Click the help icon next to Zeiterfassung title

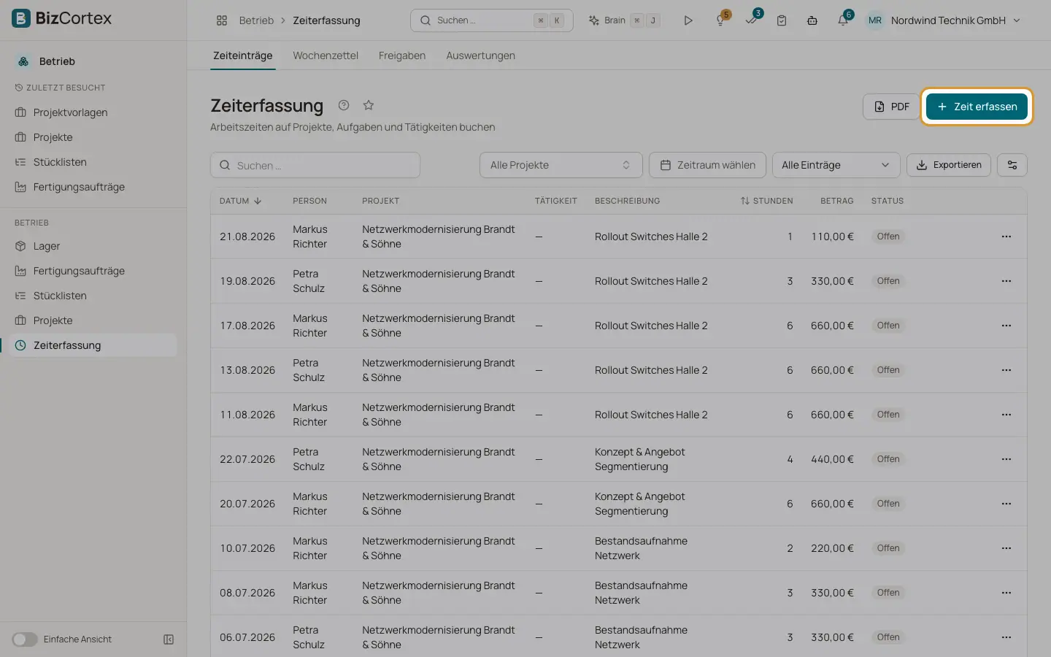tap(344, 105)
